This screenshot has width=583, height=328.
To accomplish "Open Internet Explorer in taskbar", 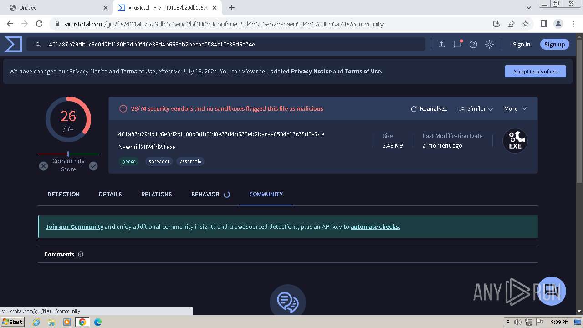I will 36,322.
